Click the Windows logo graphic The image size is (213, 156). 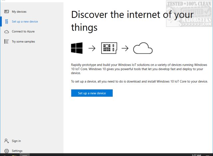(x=77, y=48)
